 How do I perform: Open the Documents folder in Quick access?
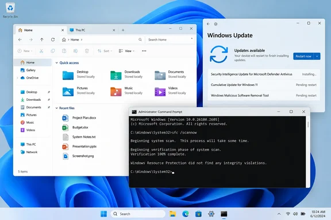(170, 74)
